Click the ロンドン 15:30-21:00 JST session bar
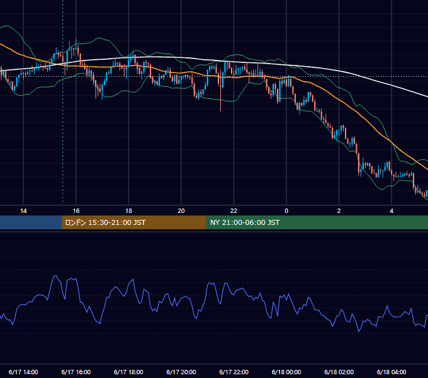Image resolution: width=428 pixels, height=378 pixels. (x=133, y=222)
